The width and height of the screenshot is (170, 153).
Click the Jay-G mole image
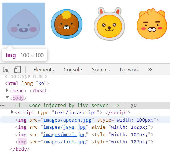[x=67, y=24]
